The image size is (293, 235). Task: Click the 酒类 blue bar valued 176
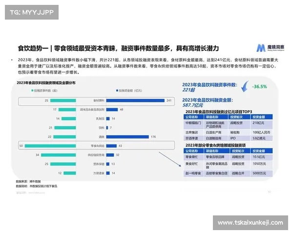click(127, 137)
